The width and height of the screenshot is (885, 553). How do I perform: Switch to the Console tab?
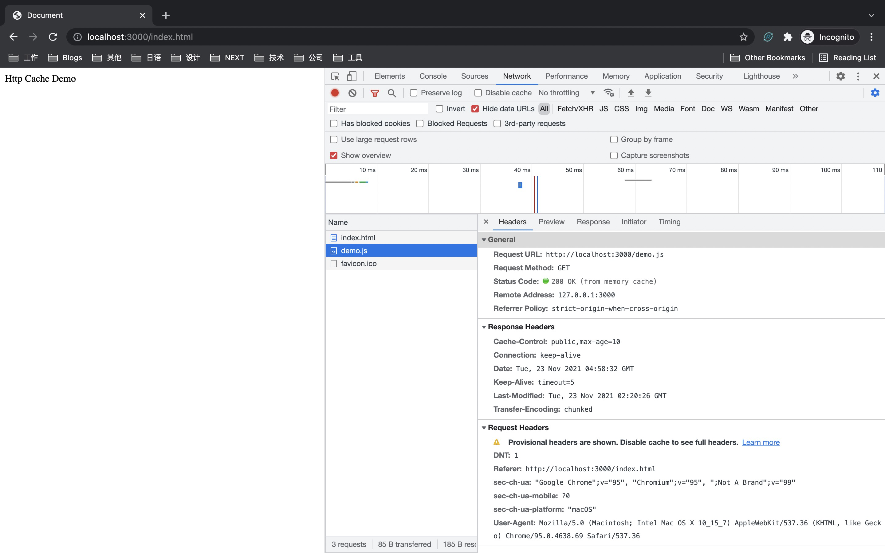pyautogui.click(x=433, y=76)
